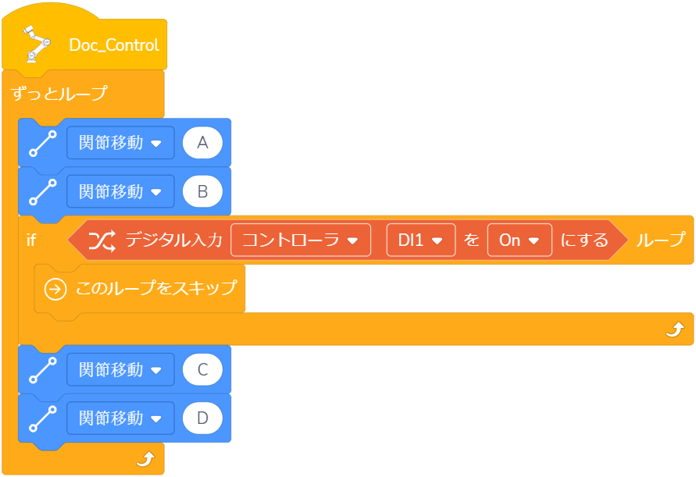Click the if-loop return arrow icon
The width and height of the screenshot is (696, 477).
673,331
